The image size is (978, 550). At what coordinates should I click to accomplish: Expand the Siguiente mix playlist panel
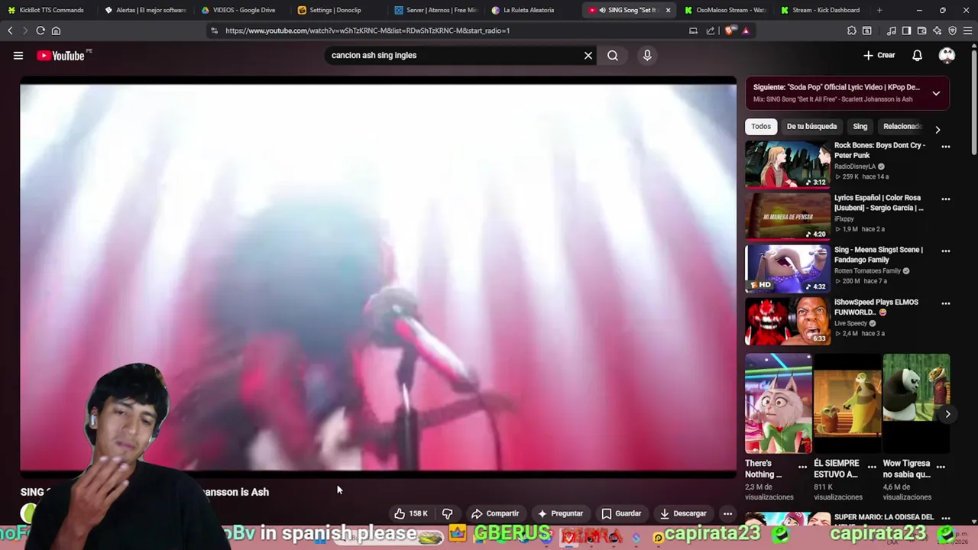coord(936,93)
